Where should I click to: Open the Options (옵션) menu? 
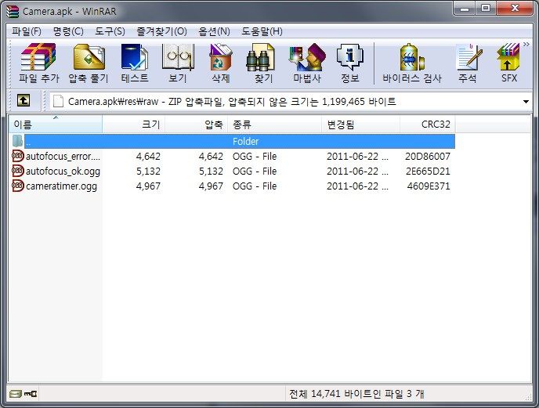(x=214, y=31)
